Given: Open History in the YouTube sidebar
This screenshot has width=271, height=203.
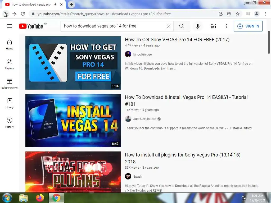Looking at the screenshot, I should [10, 123].
